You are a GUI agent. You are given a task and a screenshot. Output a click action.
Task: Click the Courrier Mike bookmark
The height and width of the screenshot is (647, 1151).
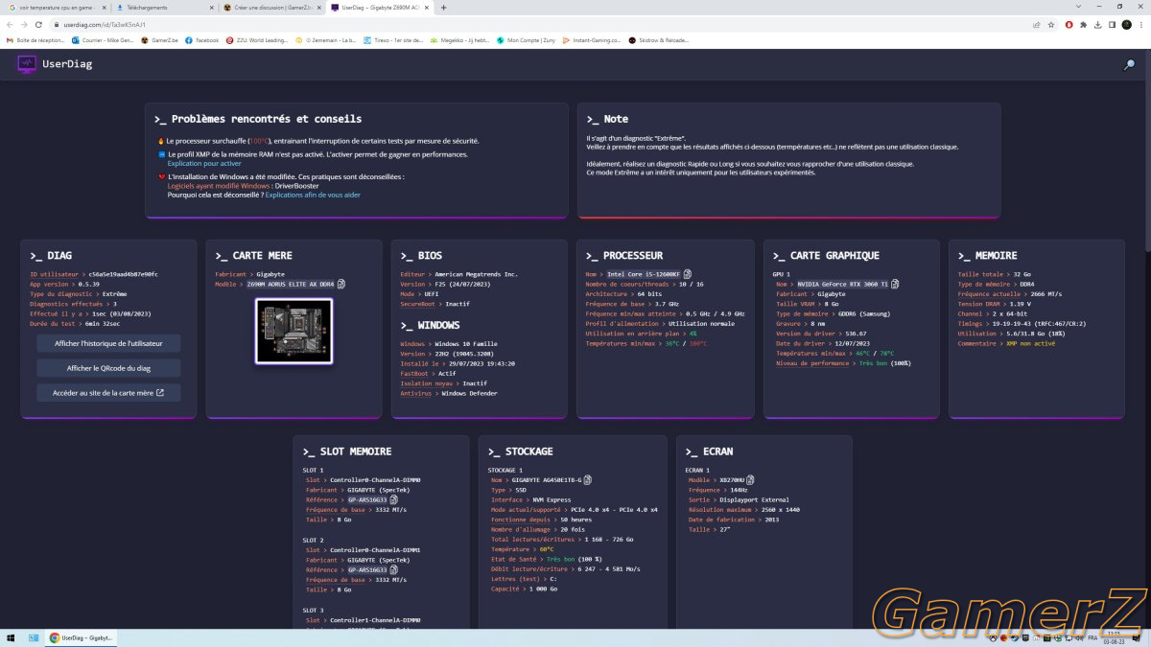point(104,40)
